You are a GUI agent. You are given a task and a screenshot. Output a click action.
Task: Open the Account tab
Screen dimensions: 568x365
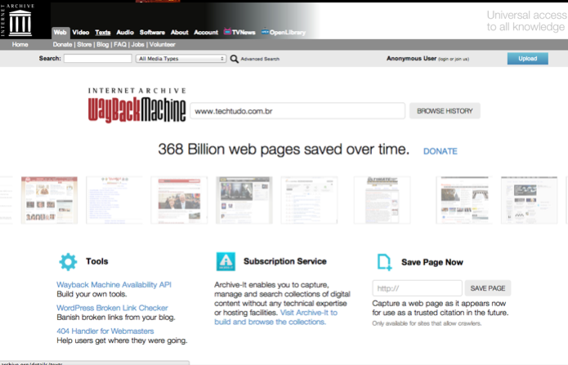pos(206,32)
